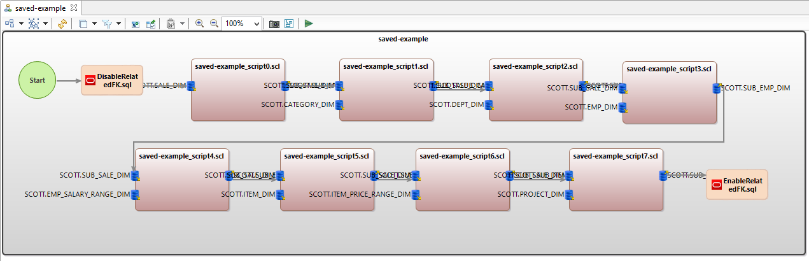809x261 pixels.
Task: Click the filter funnel icon
Action: coord(107,24)
